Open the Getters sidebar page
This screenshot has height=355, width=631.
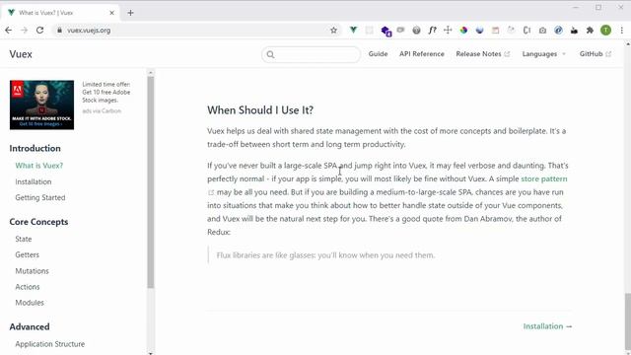click(x=28, y=254)
